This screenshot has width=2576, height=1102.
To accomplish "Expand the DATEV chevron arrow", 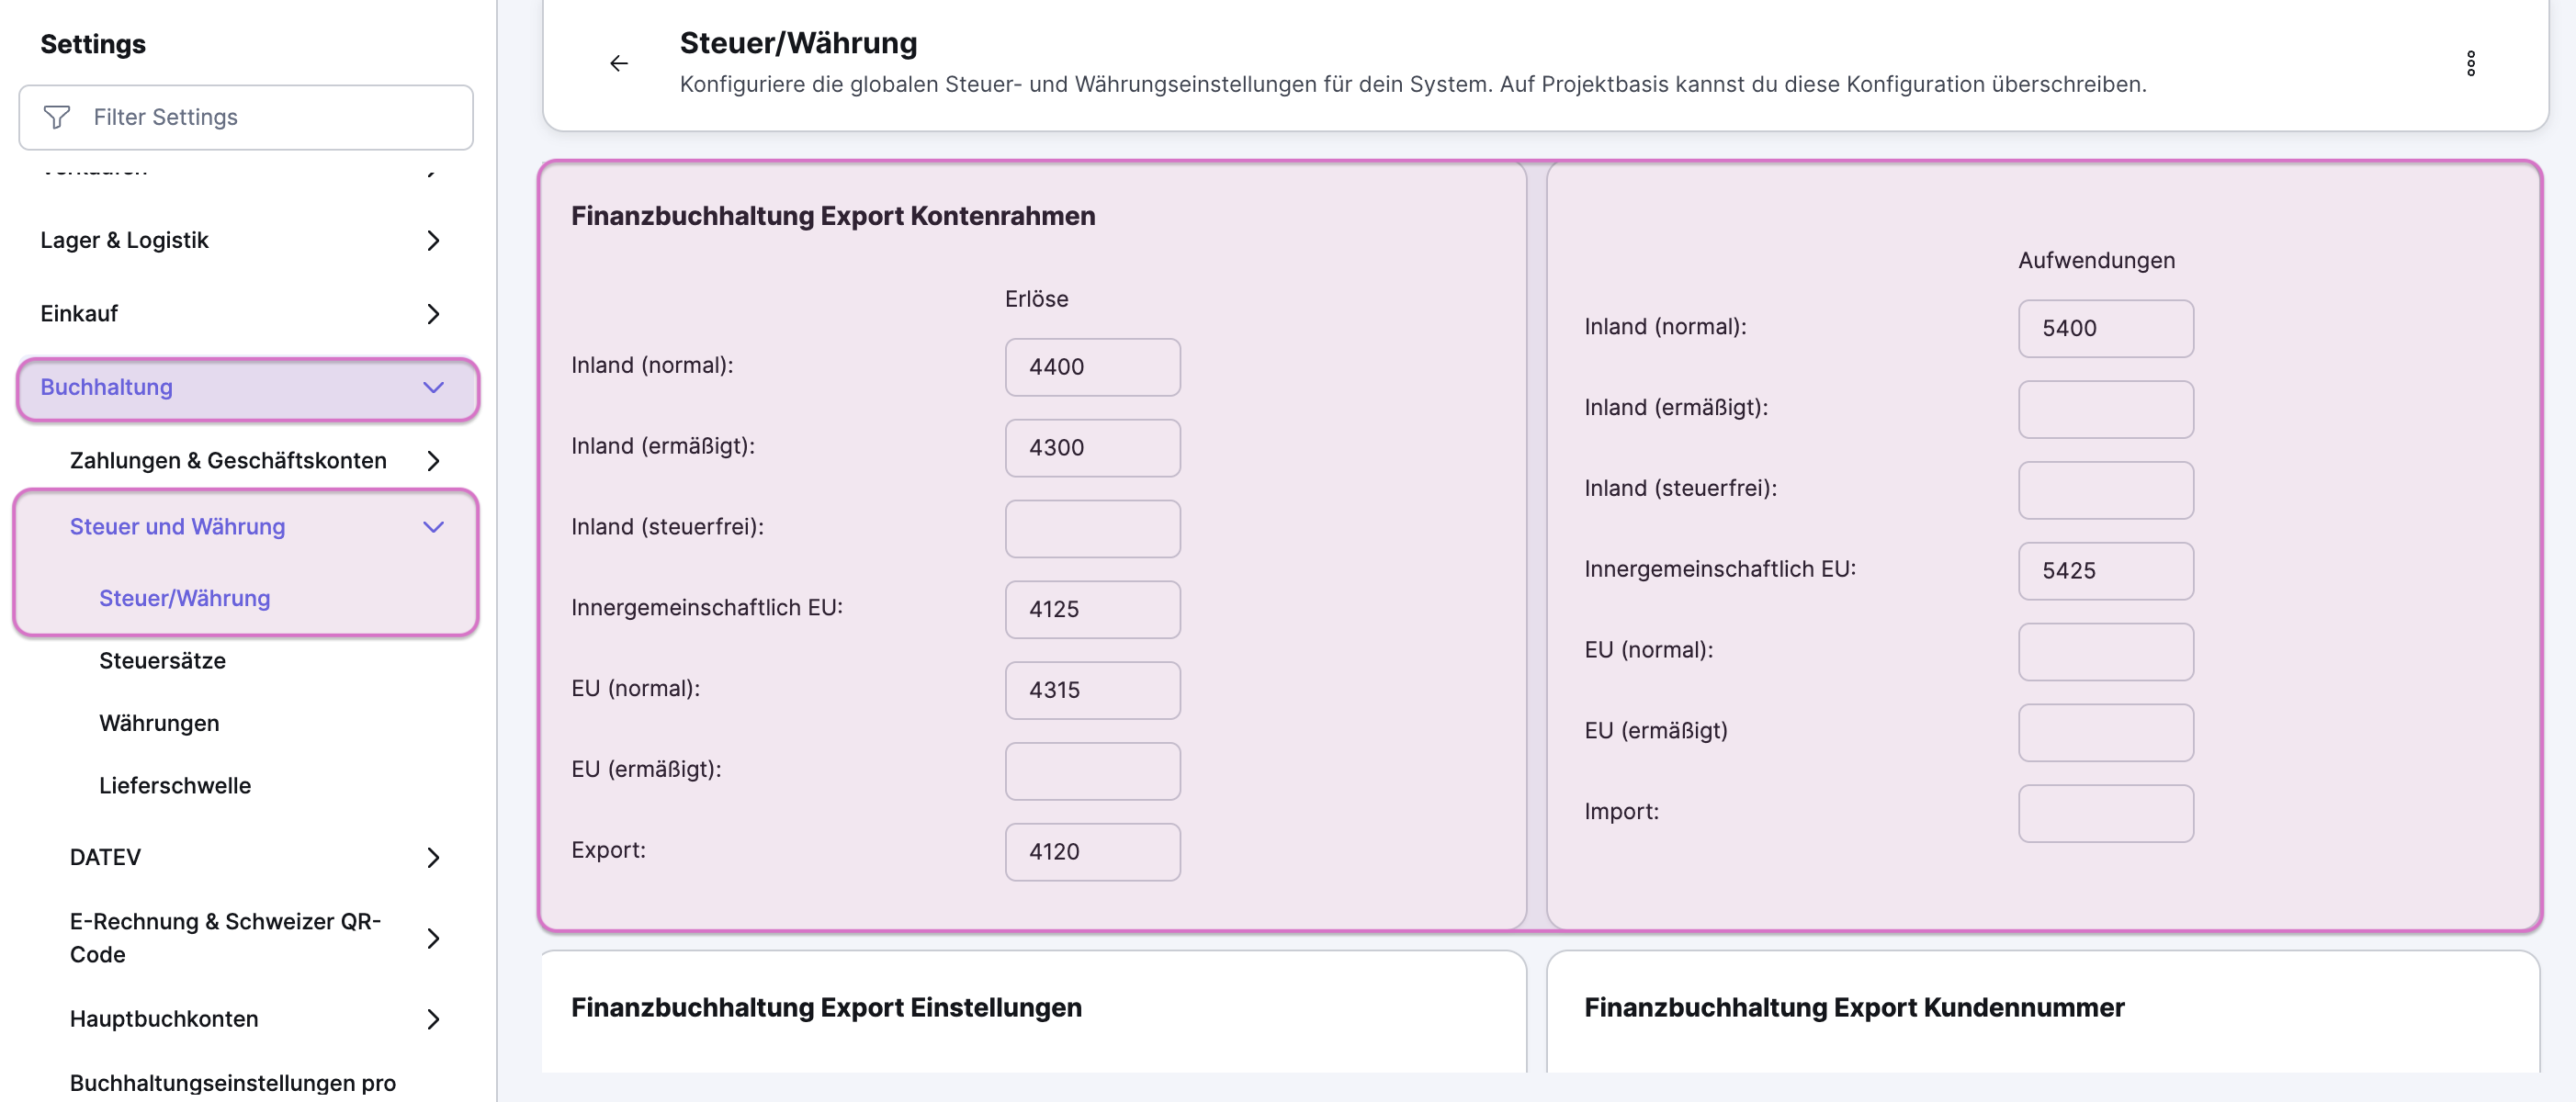I will click(433, 858).
